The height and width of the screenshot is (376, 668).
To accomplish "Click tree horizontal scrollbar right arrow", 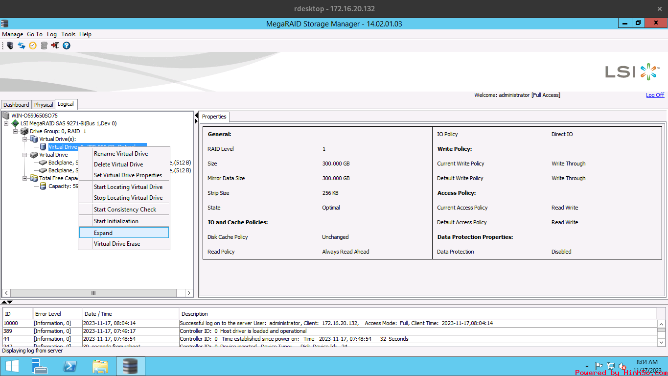I will point(189,293).
